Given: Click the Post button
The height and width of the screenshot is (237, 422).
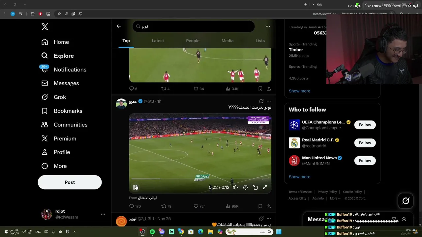Looking at the screenshot, I should (x=70, y=182).
